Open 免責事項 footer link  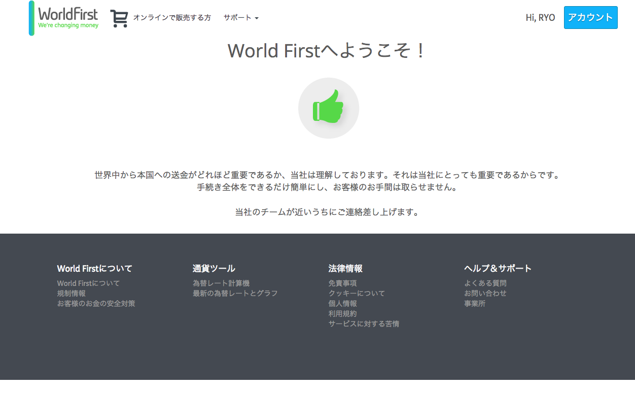342,283
